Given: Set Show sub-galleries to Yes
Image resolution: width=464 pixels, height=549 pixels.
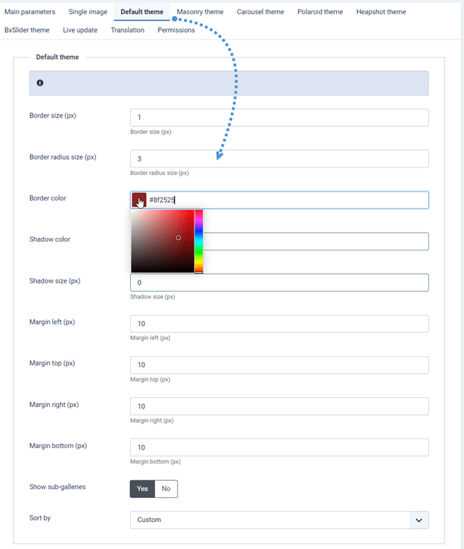Looking at the screenshot, I should coord(142,488).
